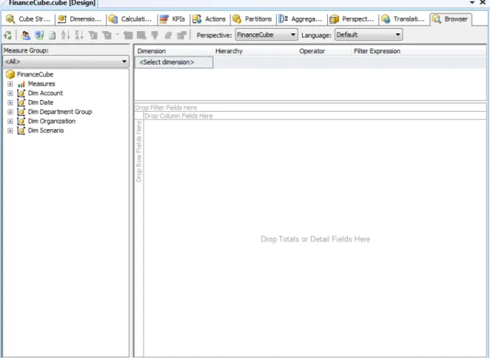Open the Language dropdown
Image resolution: width=493 pixels, height=358 pixels.
coord(369,35)
